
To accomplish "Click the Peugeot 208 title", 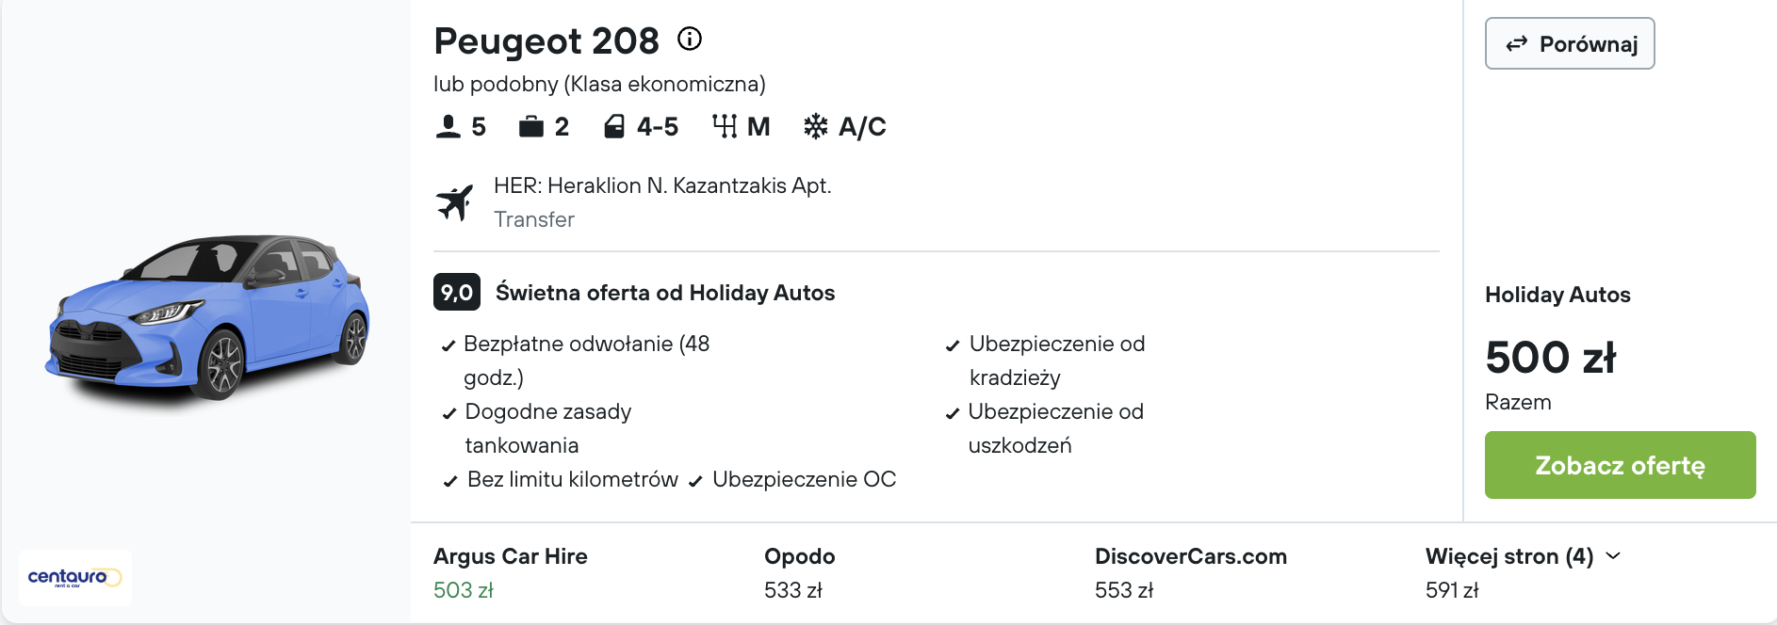I will point(546,41).
